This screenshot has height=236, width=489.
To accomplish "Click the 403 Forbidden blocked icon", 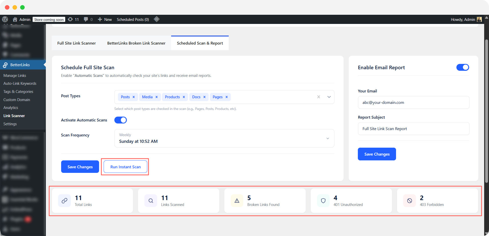I will point(410,201).
